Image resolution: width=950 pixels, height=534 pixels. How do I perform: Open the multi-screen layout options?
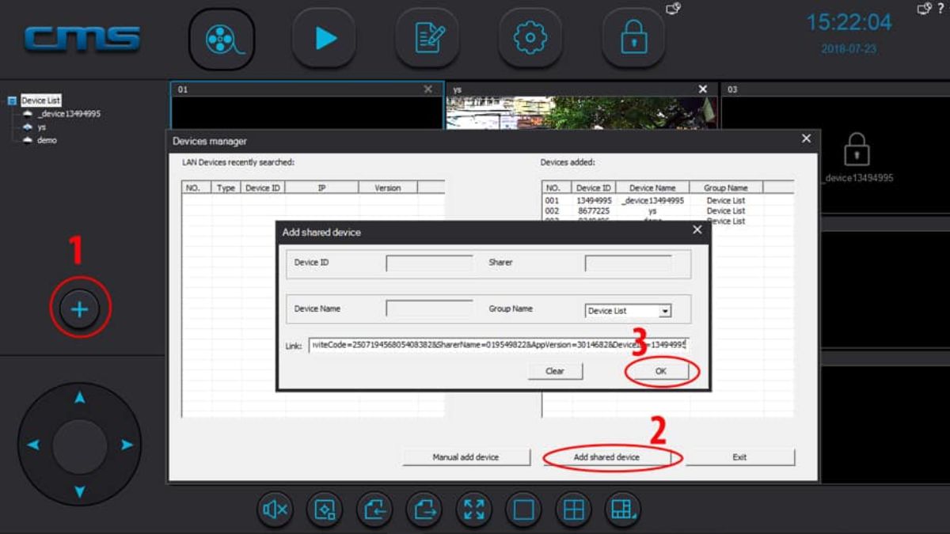pyautogui.click(x=625, y=510)
